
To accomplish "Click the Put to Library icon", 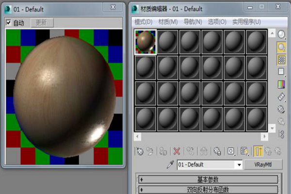I will pos(217,151).
